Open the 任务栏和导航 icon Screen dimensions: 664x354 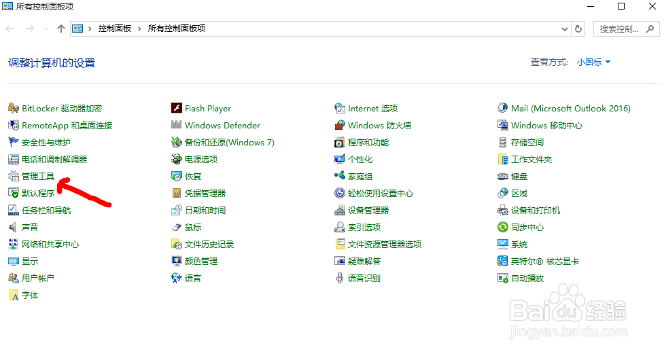(x=14, y=210)
